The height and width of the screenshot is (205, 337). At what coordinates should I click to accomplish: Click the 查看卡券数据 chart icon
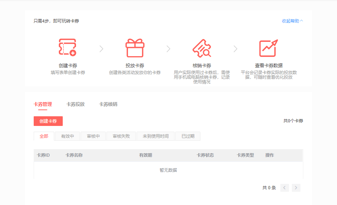click(x=269, y=48)
